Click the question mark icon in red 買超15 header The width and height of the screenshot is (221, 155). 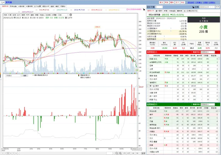191,52
